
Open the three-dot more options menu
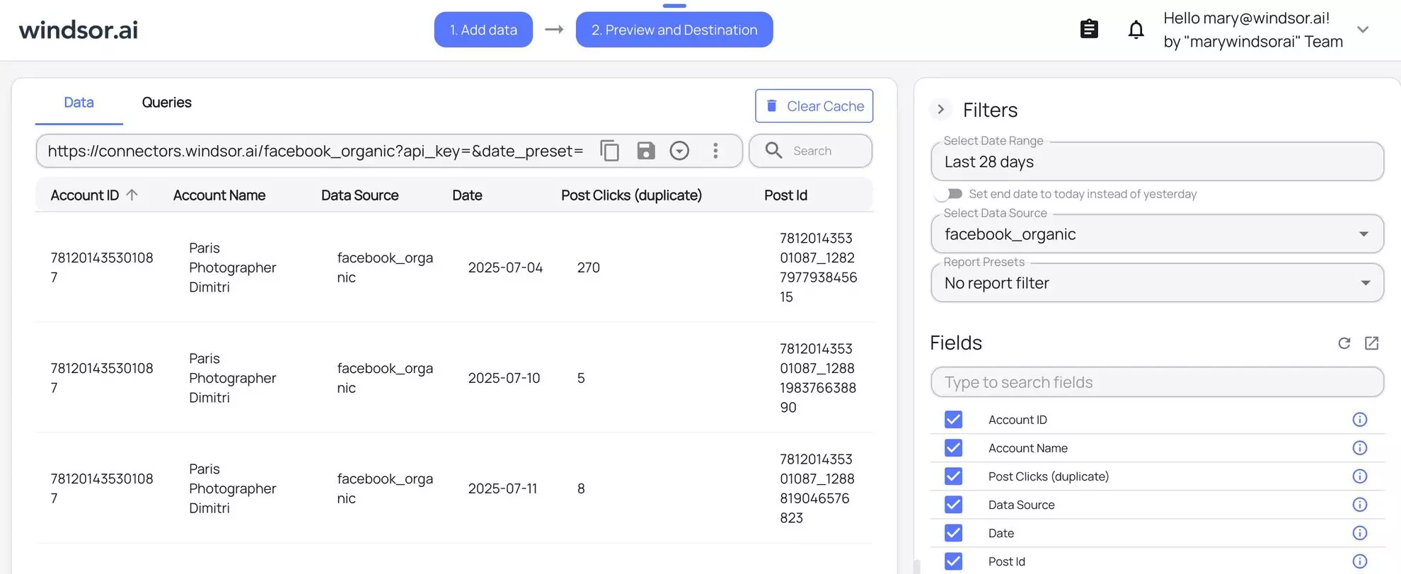715,151
